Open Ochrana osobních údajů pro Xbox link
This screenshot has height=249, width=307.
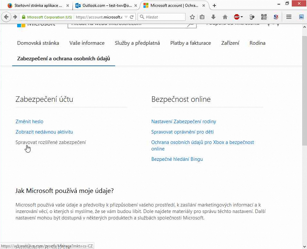[x=202, y=145]
